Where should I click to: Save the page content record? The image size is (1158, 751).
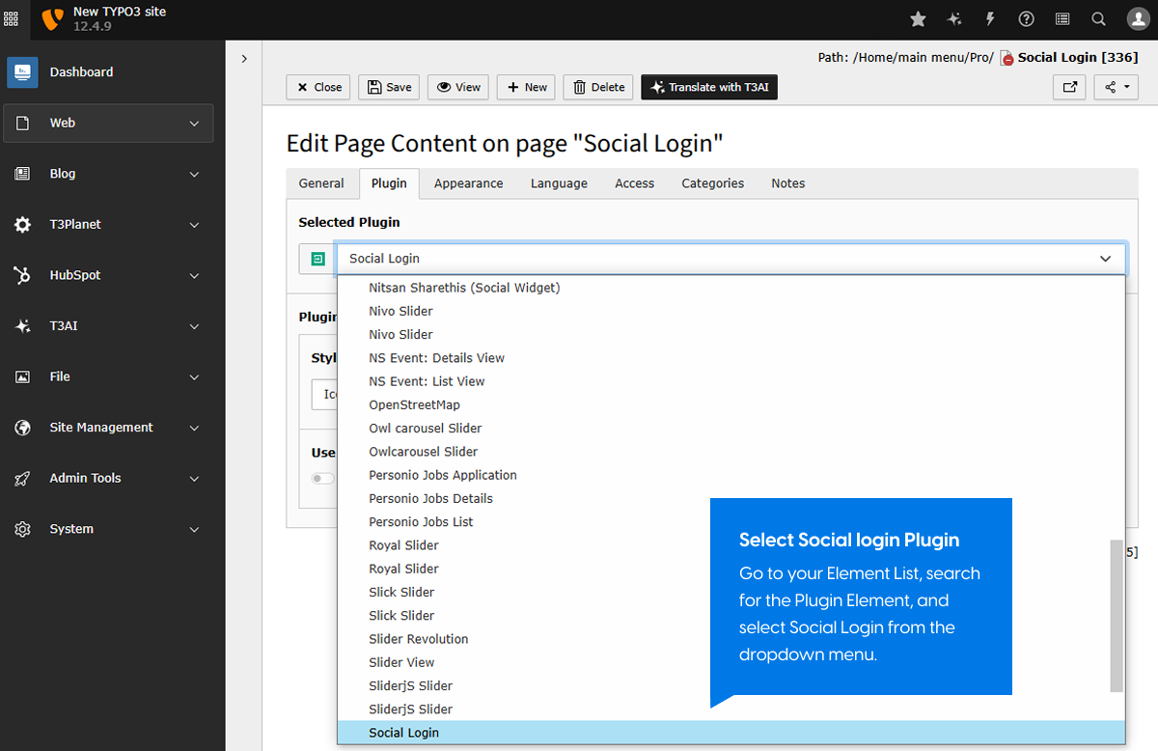388,87
